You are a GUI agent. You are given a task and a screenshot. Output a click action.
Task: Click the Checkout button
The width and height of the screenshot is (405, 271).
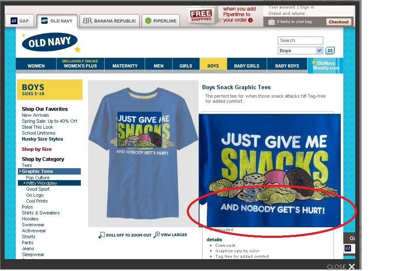[x=339, y=22]
